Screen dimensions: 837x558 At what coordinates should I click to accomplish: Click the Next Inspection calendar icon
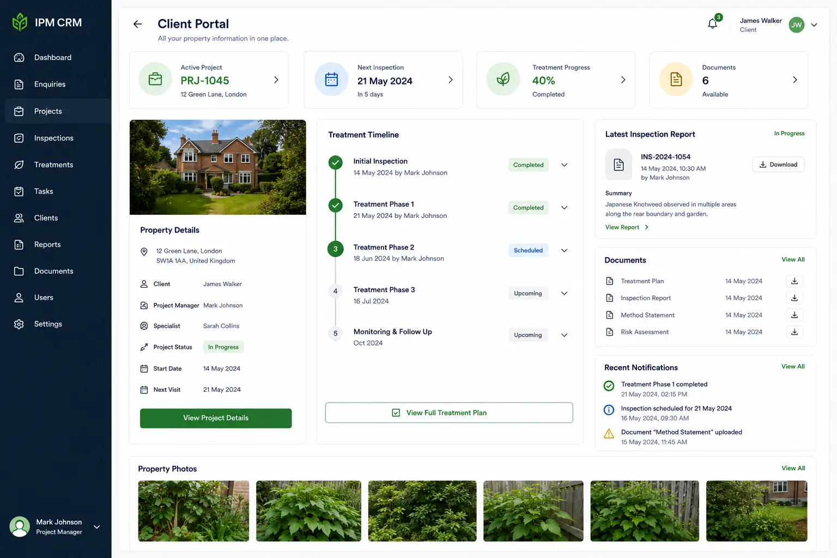pyautogui.click(x=331, y=79)
